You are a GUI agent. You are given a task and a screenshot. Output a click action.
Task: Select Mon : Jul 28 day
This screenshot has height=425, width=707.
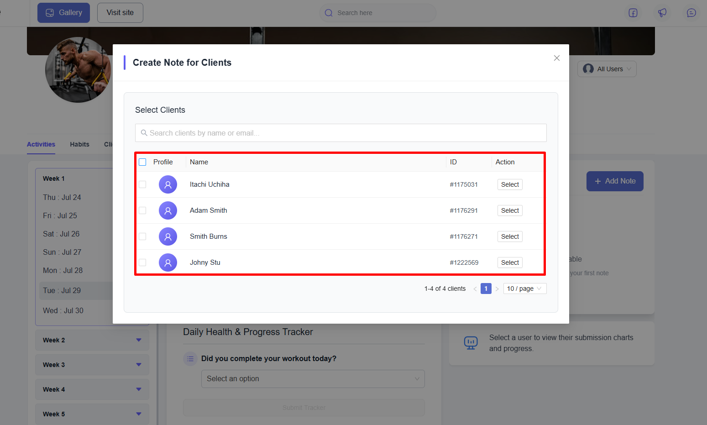[x=63, y=270]
